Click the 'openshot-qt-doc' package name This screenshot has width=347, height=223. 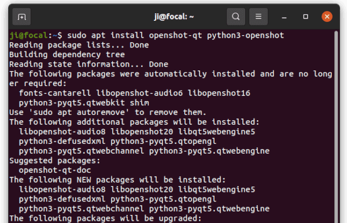(55, 170)
